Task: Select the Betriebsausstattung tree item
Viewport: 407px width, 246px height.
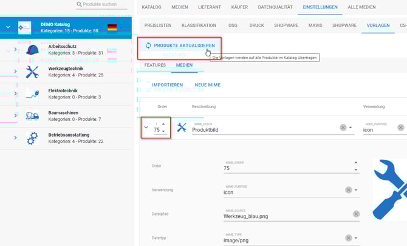Action: (x=66, y=138)
